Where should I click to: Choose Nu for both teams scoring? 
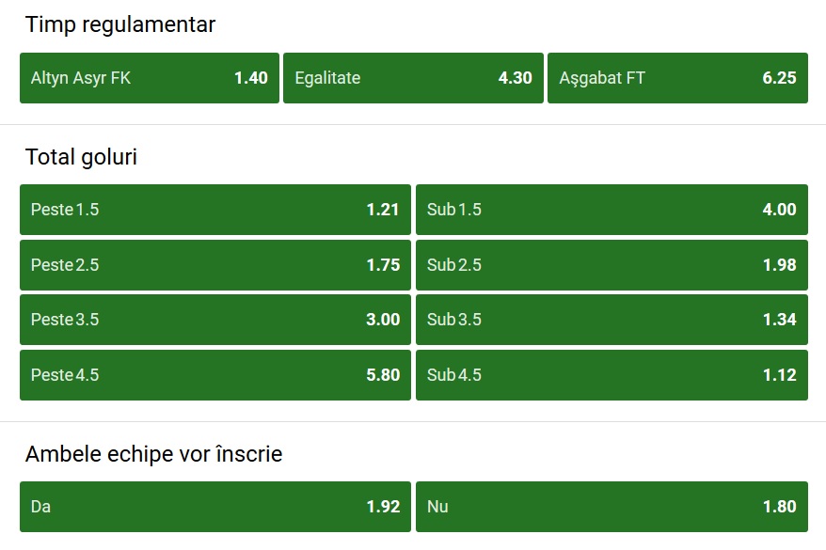[x=611, y=507]
